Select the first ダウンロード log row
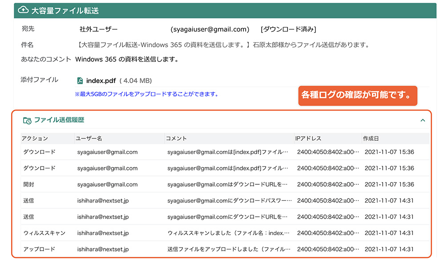Image resolution: width=445 pixels, height=260 pixels. 225,152
